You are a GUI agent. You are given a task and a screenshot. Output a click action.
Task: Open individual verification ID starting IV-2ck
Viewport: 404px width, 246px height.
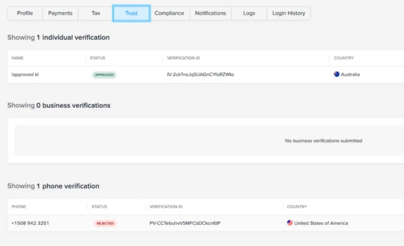pyautogui.click(x=201, y=75)
